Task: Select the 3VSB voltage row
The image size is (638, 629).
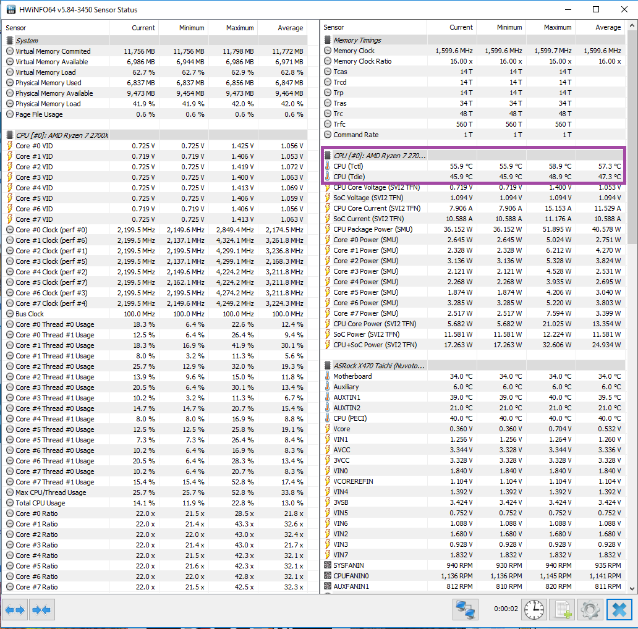Action: point(473,502)
